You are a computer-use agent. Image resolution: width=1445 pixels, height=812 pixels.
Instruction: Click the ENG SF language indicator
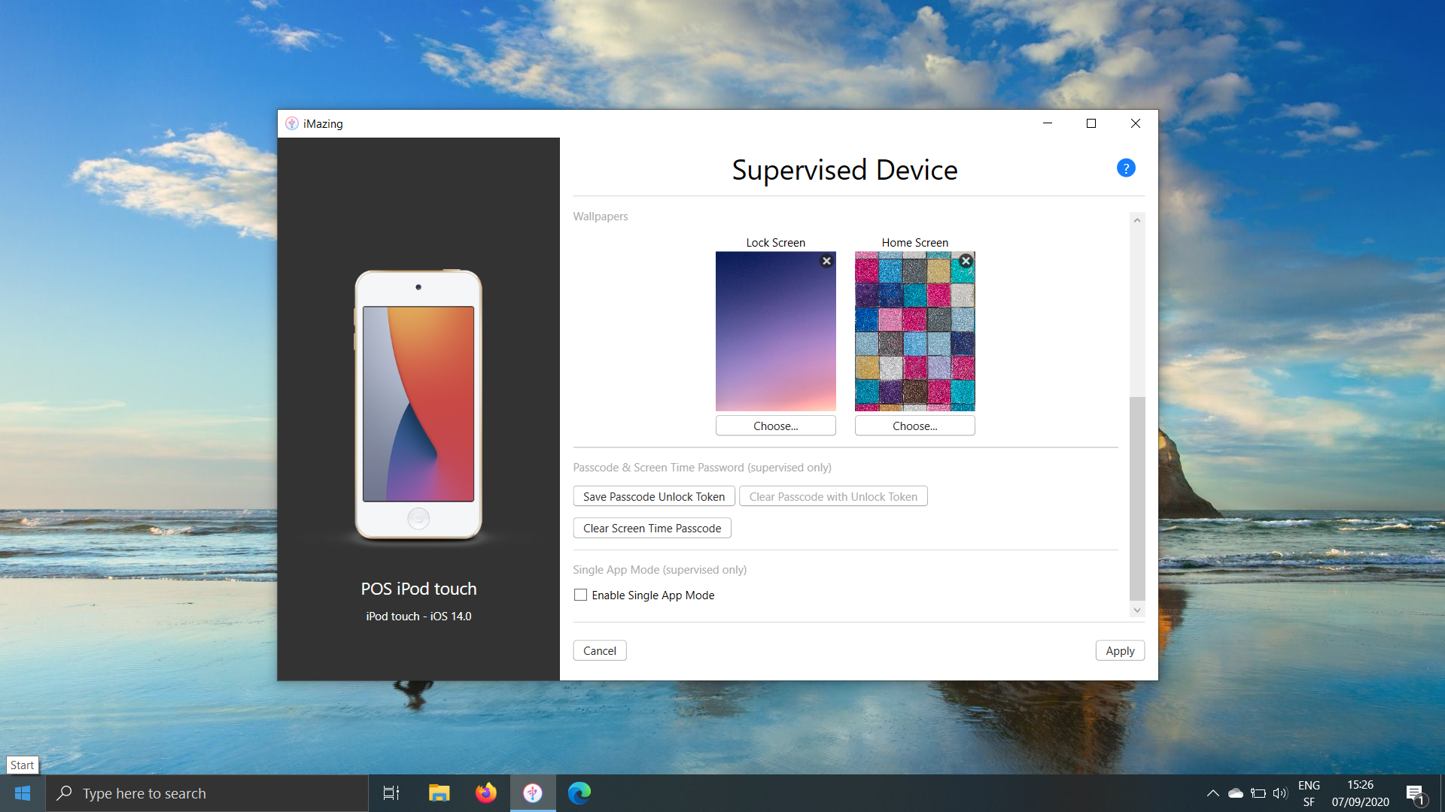[1309, 793]
